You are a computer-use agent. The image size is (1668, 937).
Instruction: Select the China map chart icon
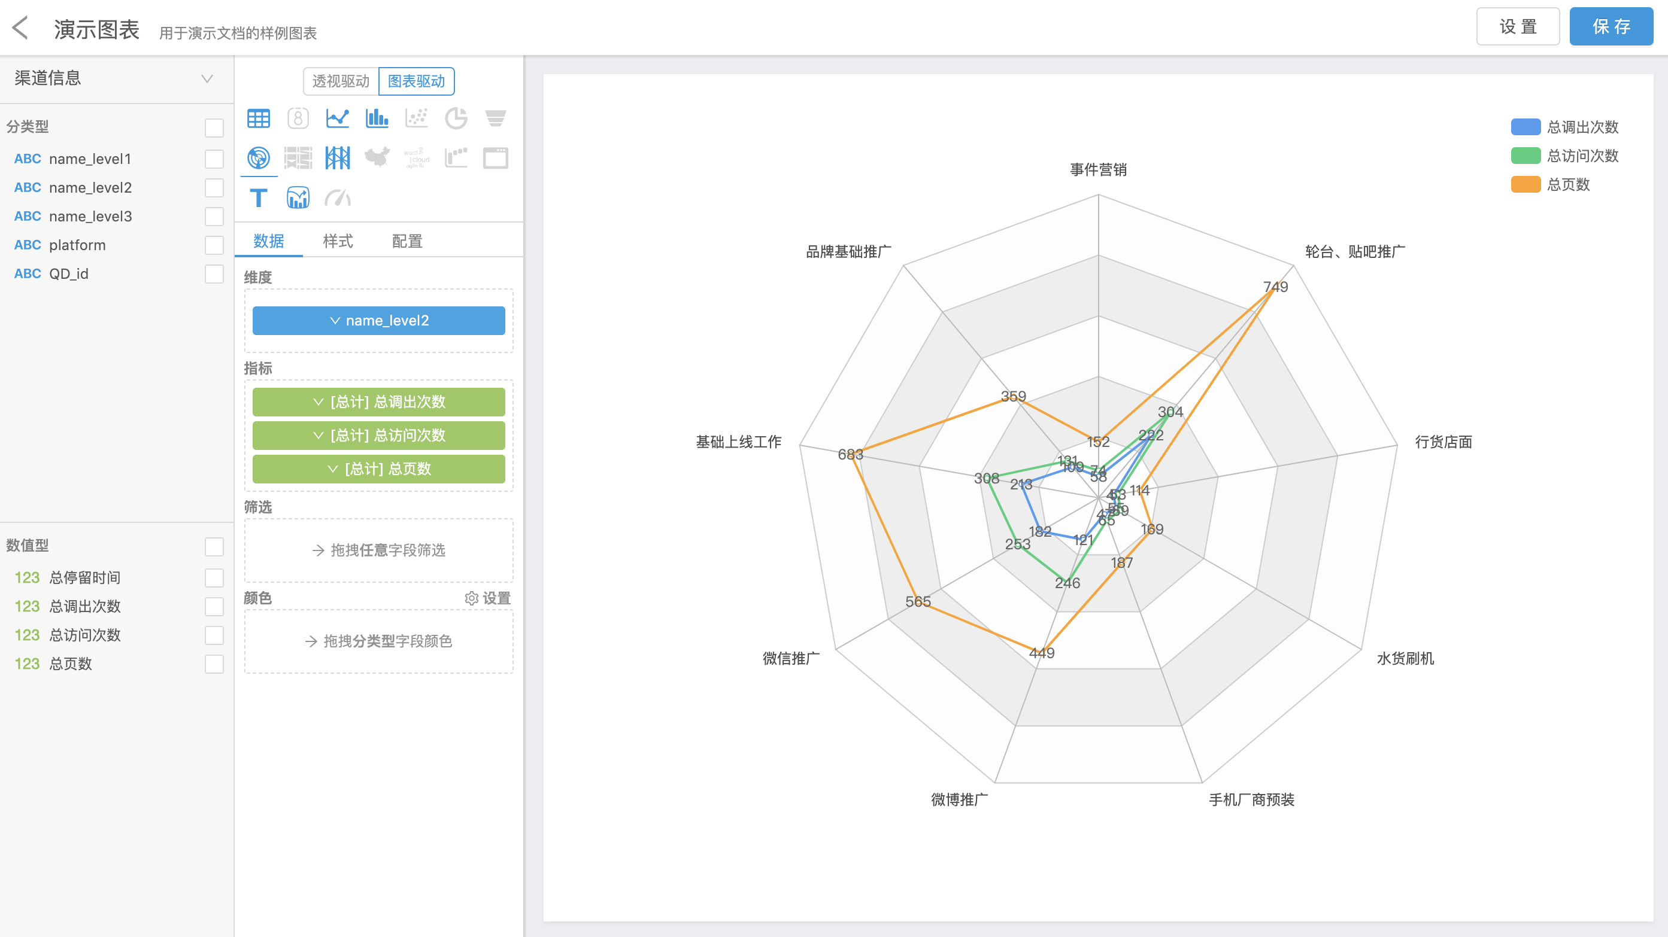377,157
